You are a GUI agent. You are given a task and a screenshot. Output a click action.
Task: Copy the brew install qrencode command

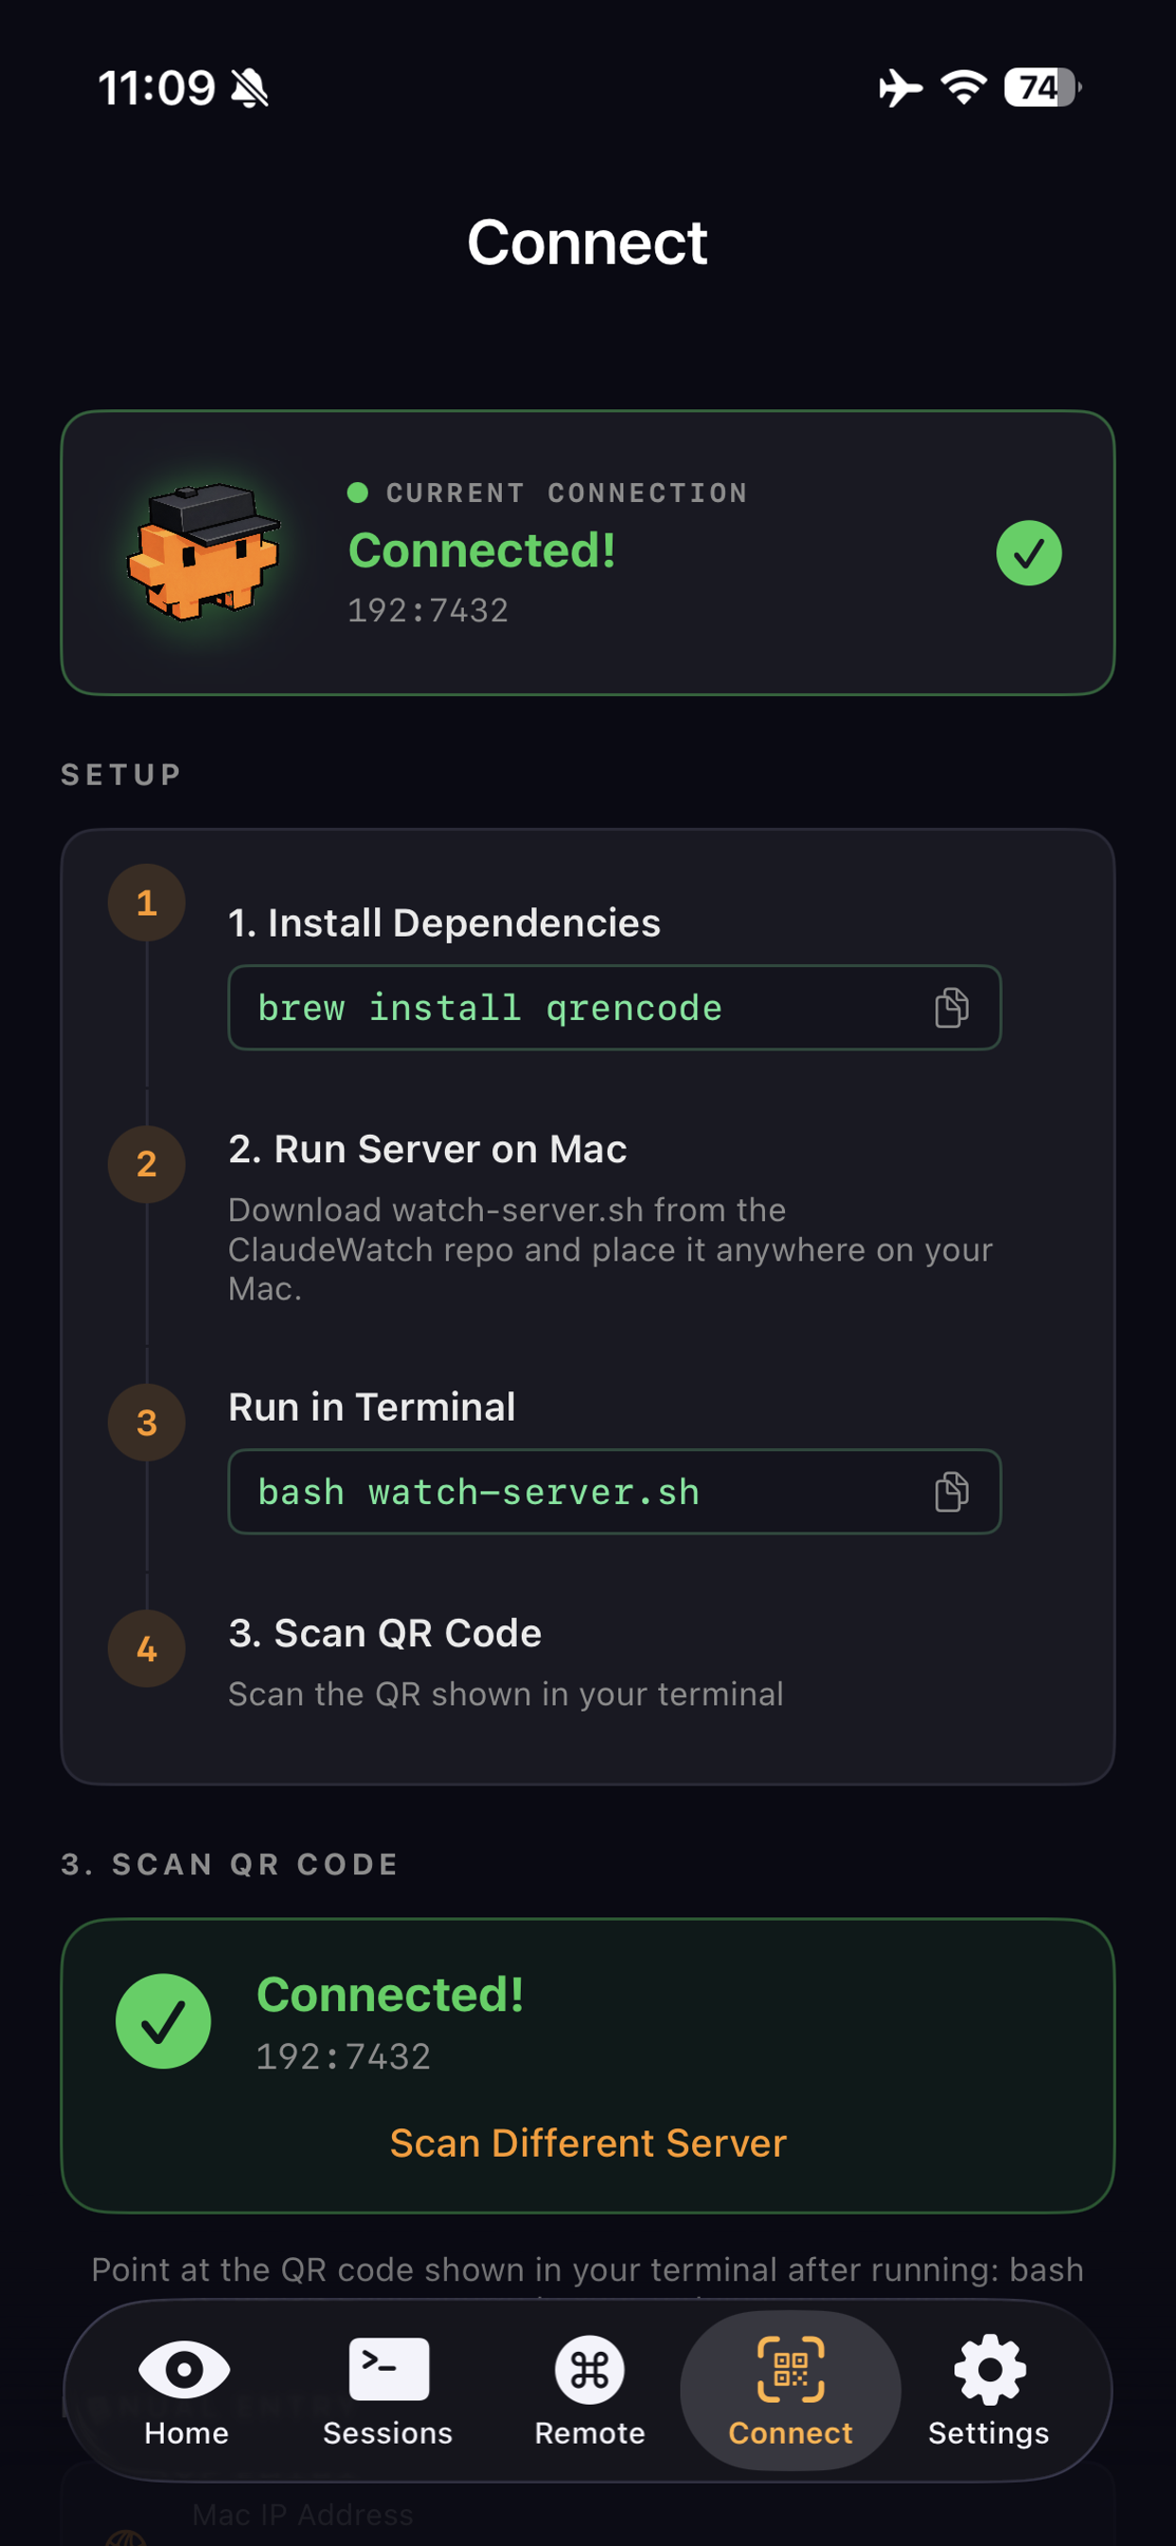(950, 1007)
